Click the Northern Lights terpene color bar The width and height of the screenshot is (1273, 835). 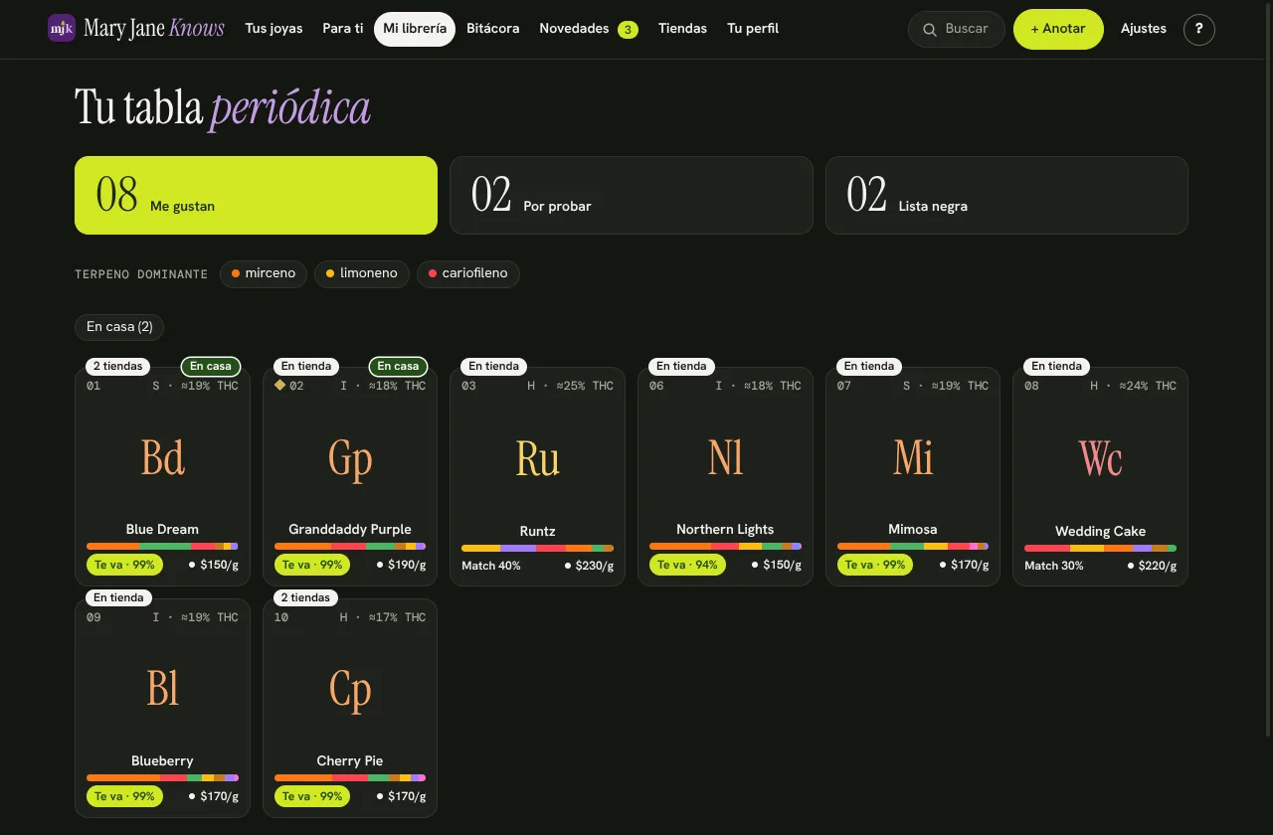[725, 547]
